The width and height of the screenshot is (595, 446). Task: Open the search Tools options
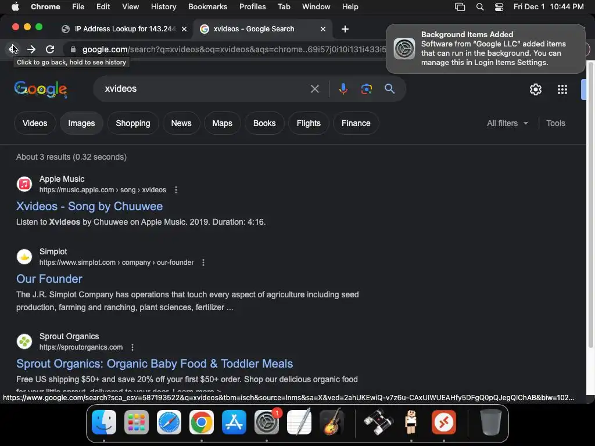point(555,123)
